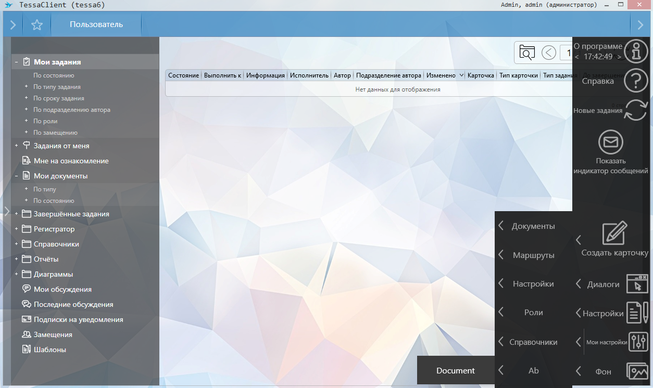
Task: Click the previous page arrow button
Action: (548, 53)
